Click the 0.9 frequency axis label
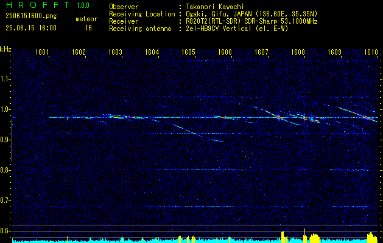The width and height of the screenshot is (383, 243). [x=5, y=140]
